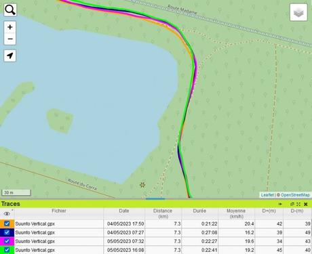Screen dimensions: 312x254
Task: Click the duration value 0:22:41
Action: click(x=210, y=250)
